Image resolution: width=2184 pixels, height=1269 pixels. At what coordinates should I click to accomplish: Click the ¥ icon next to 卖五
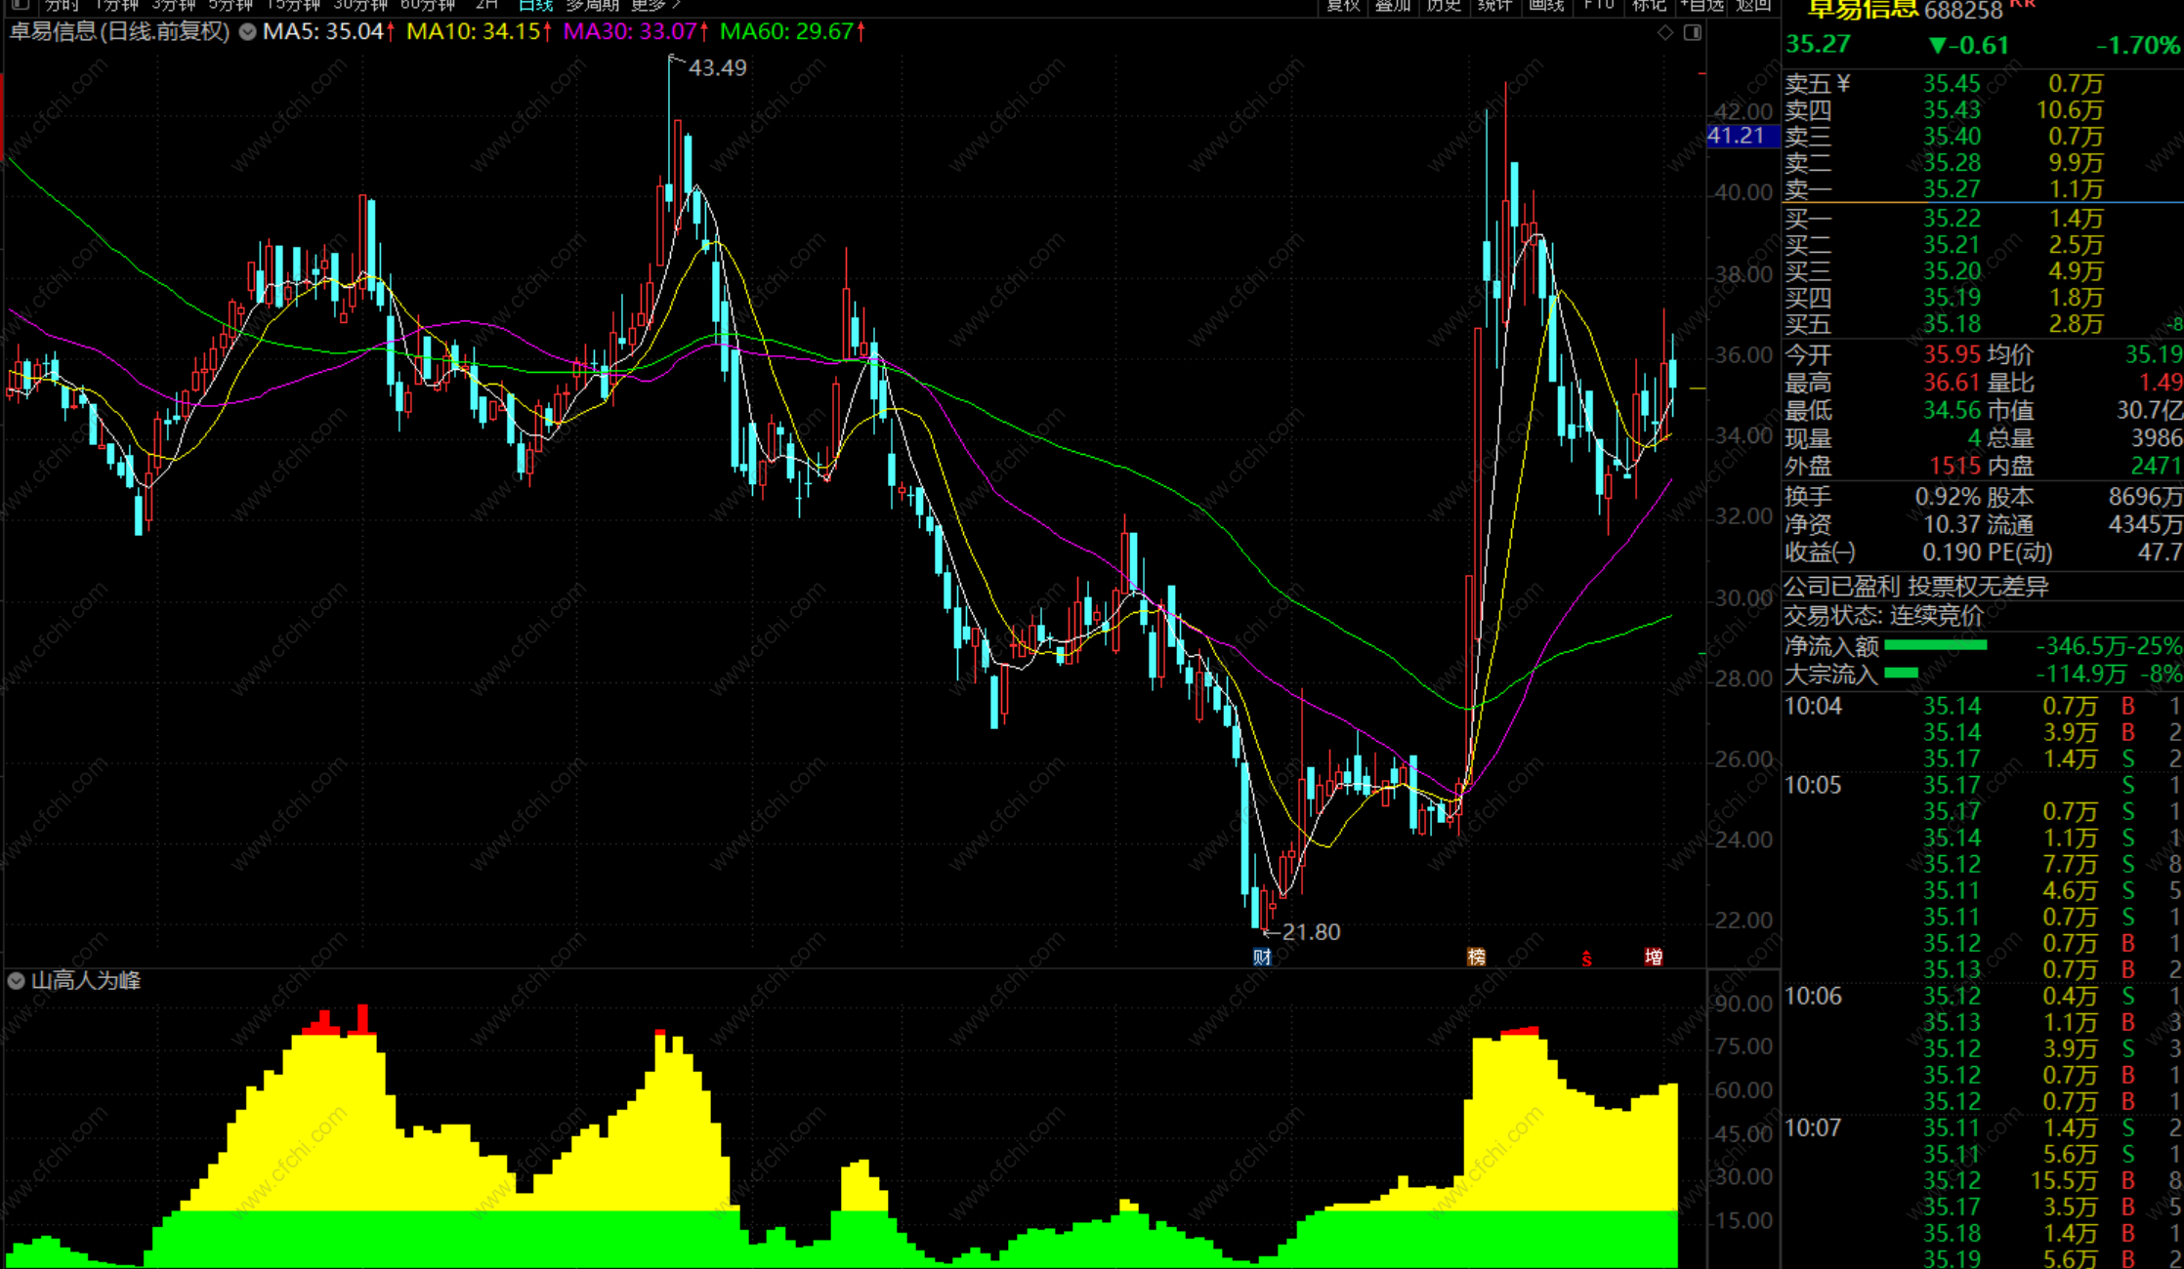point(1843,84)
